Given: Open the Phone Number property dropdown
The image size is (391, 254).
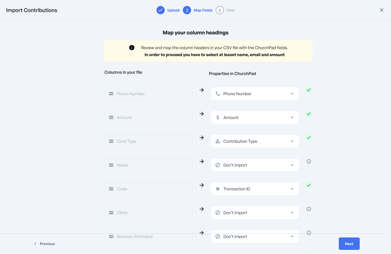Looking at the screenshot, I should pyautogui.click(x=255, y=94).
